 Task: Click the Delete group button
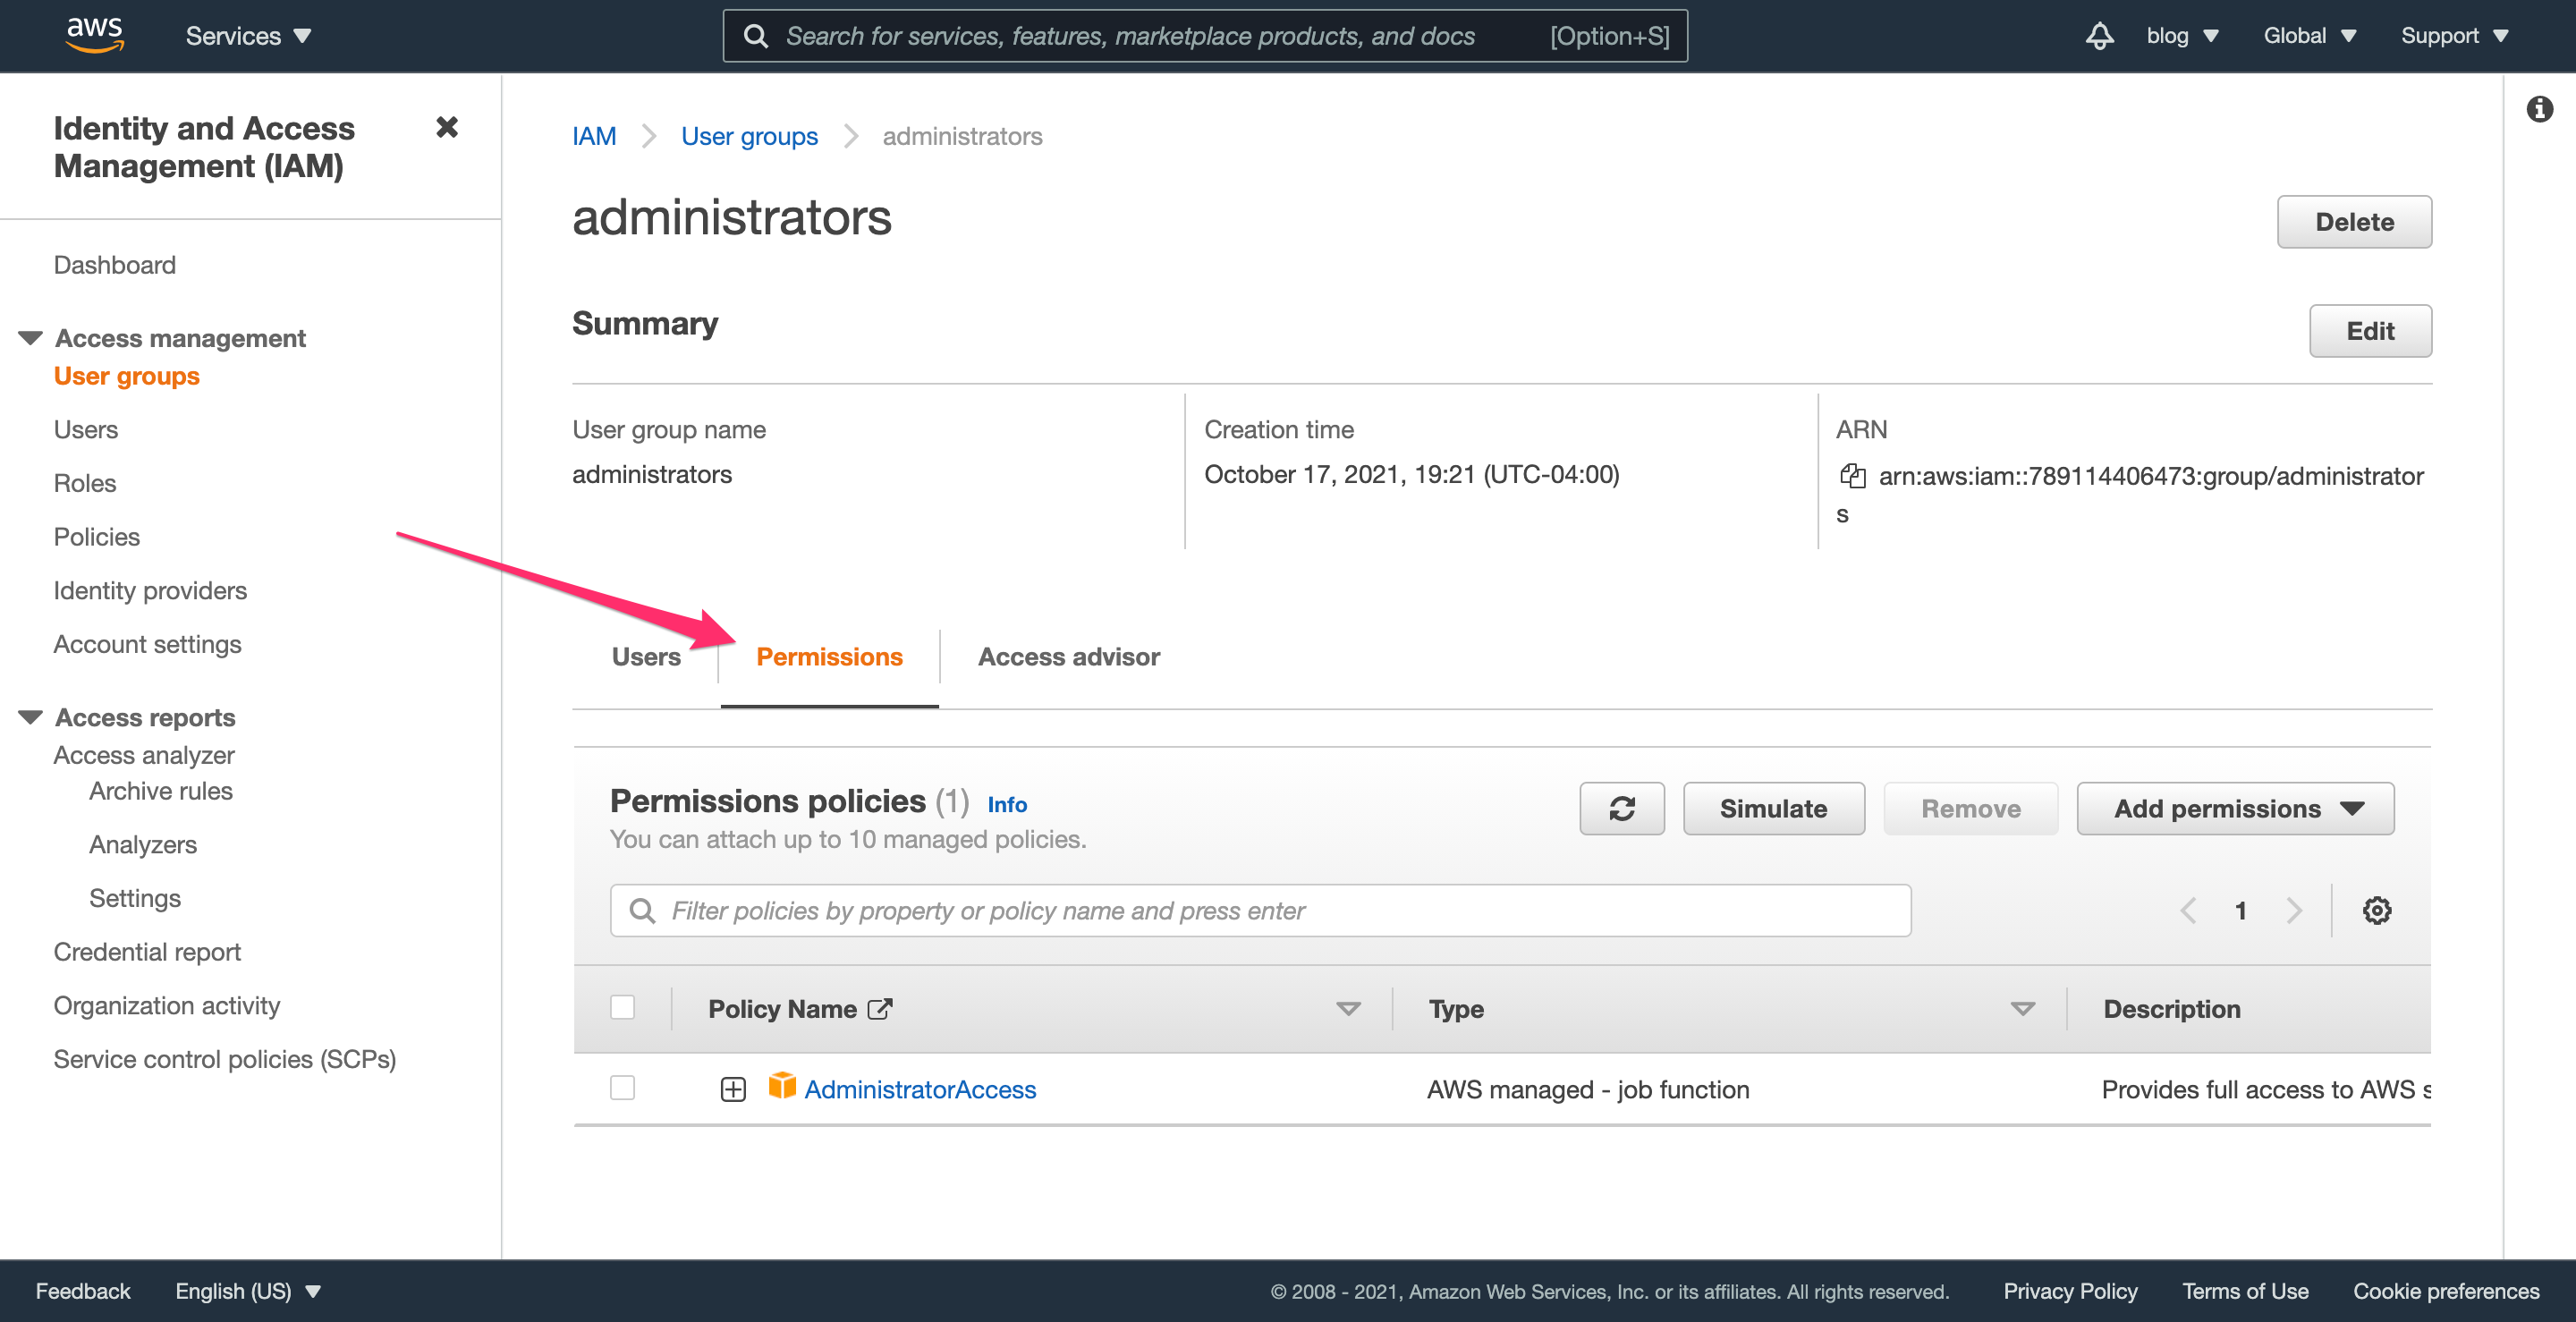pos(2354,221)
